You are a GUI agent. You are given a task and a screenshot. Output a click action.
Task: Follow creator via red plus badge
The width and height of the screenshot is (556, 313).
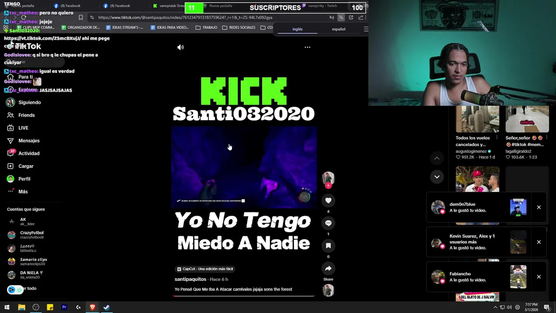(328, 186)
